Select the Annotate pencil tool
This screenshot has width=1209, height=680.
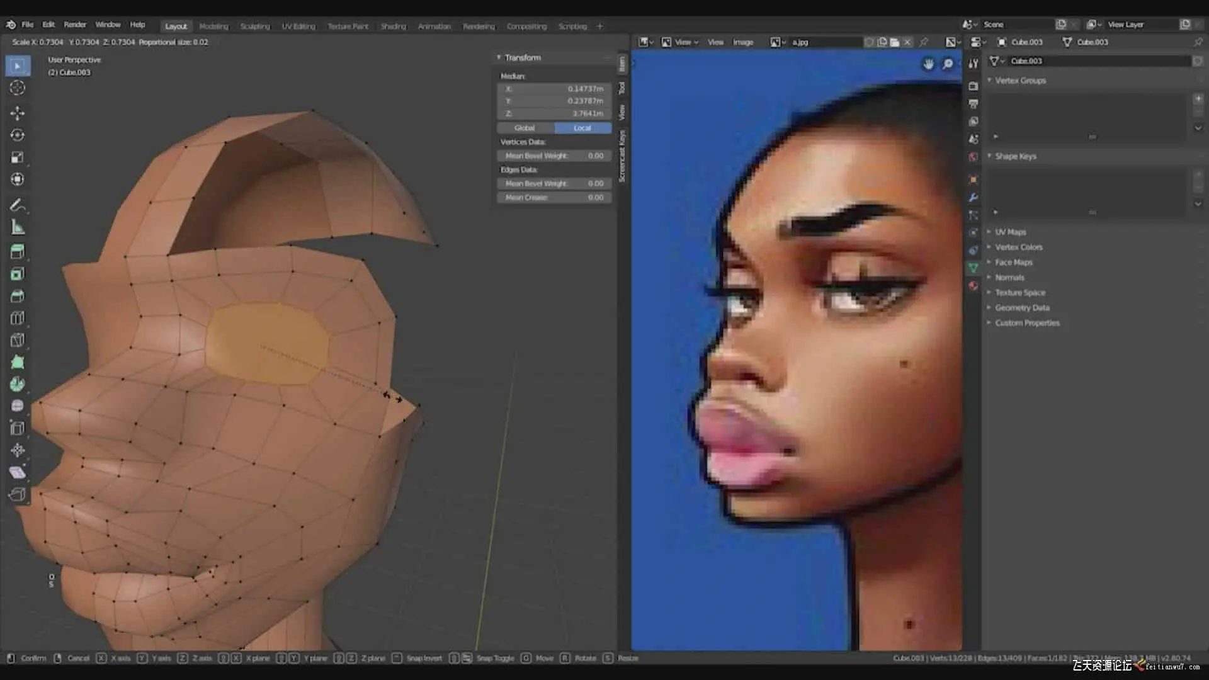coord(18,205)
